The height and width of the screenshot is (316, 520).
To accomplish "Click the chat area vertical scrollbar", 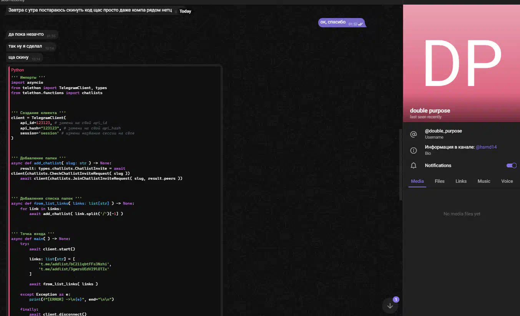I will coord(400,164).
